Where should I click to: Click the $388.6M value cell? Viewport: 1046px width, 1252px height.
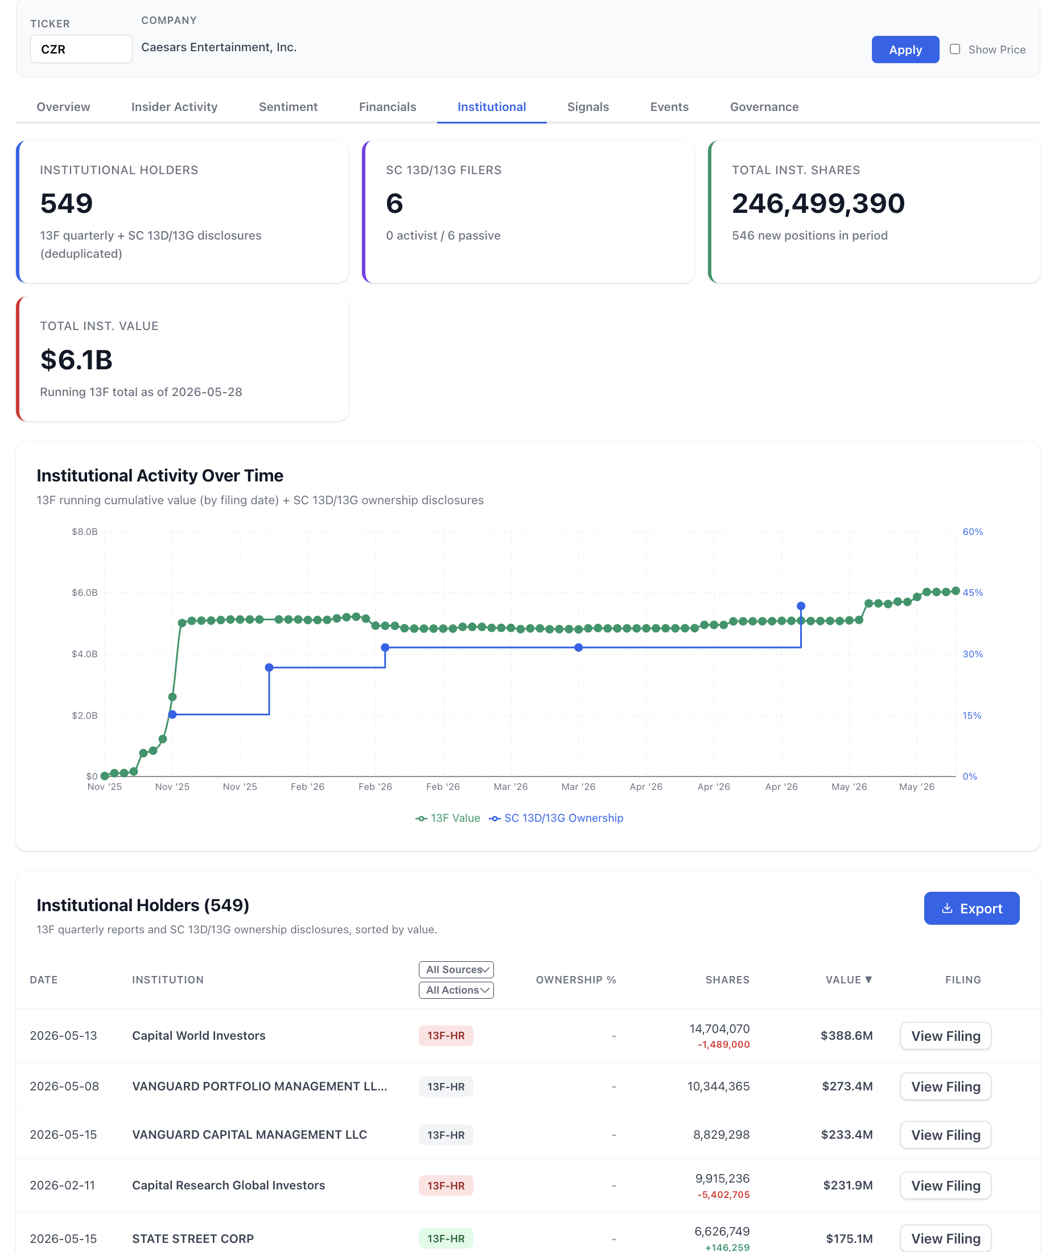846,1036
